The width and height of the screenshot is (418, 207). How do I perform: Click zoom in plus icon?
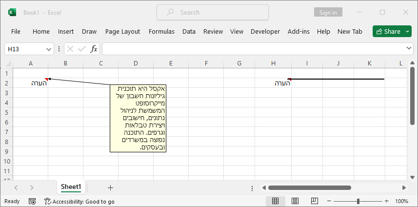tap(387, 201)
